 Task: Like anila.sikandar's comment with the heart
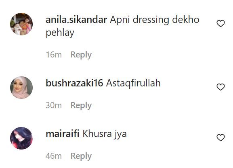click(220, 24)
